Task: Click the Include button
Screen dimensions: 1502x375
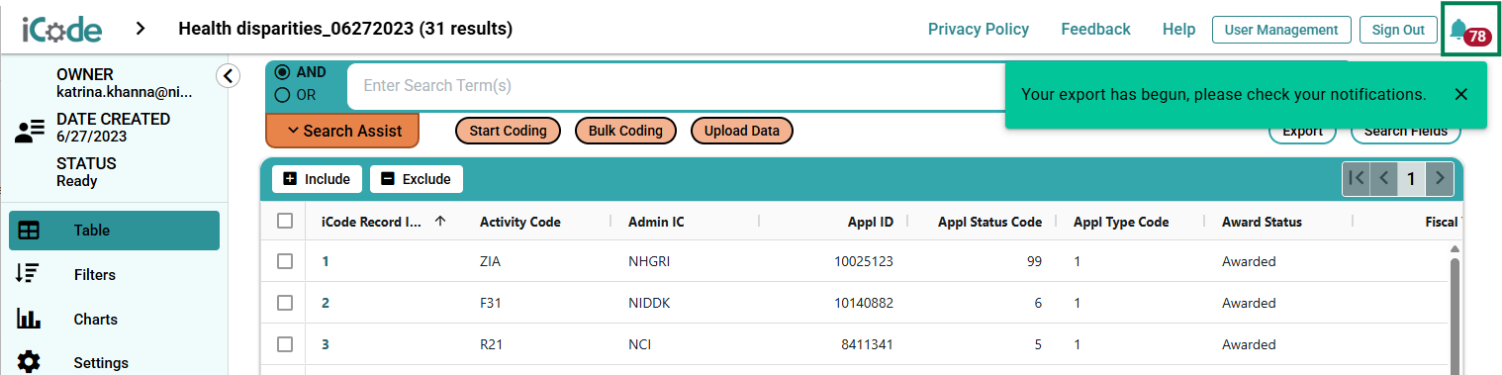Action: (x=317, y=179)
